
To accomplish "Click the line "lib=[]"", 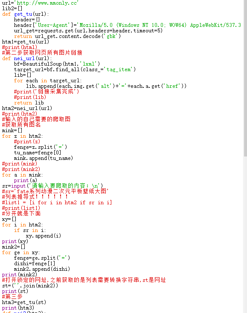I will (x=23, y=75).
